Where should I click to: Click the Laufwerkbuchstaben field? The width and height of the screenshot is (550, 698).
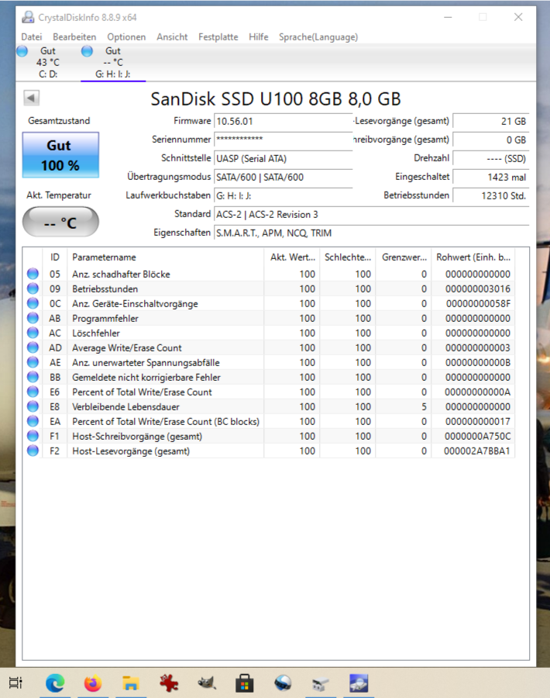[x=284, y=196]
